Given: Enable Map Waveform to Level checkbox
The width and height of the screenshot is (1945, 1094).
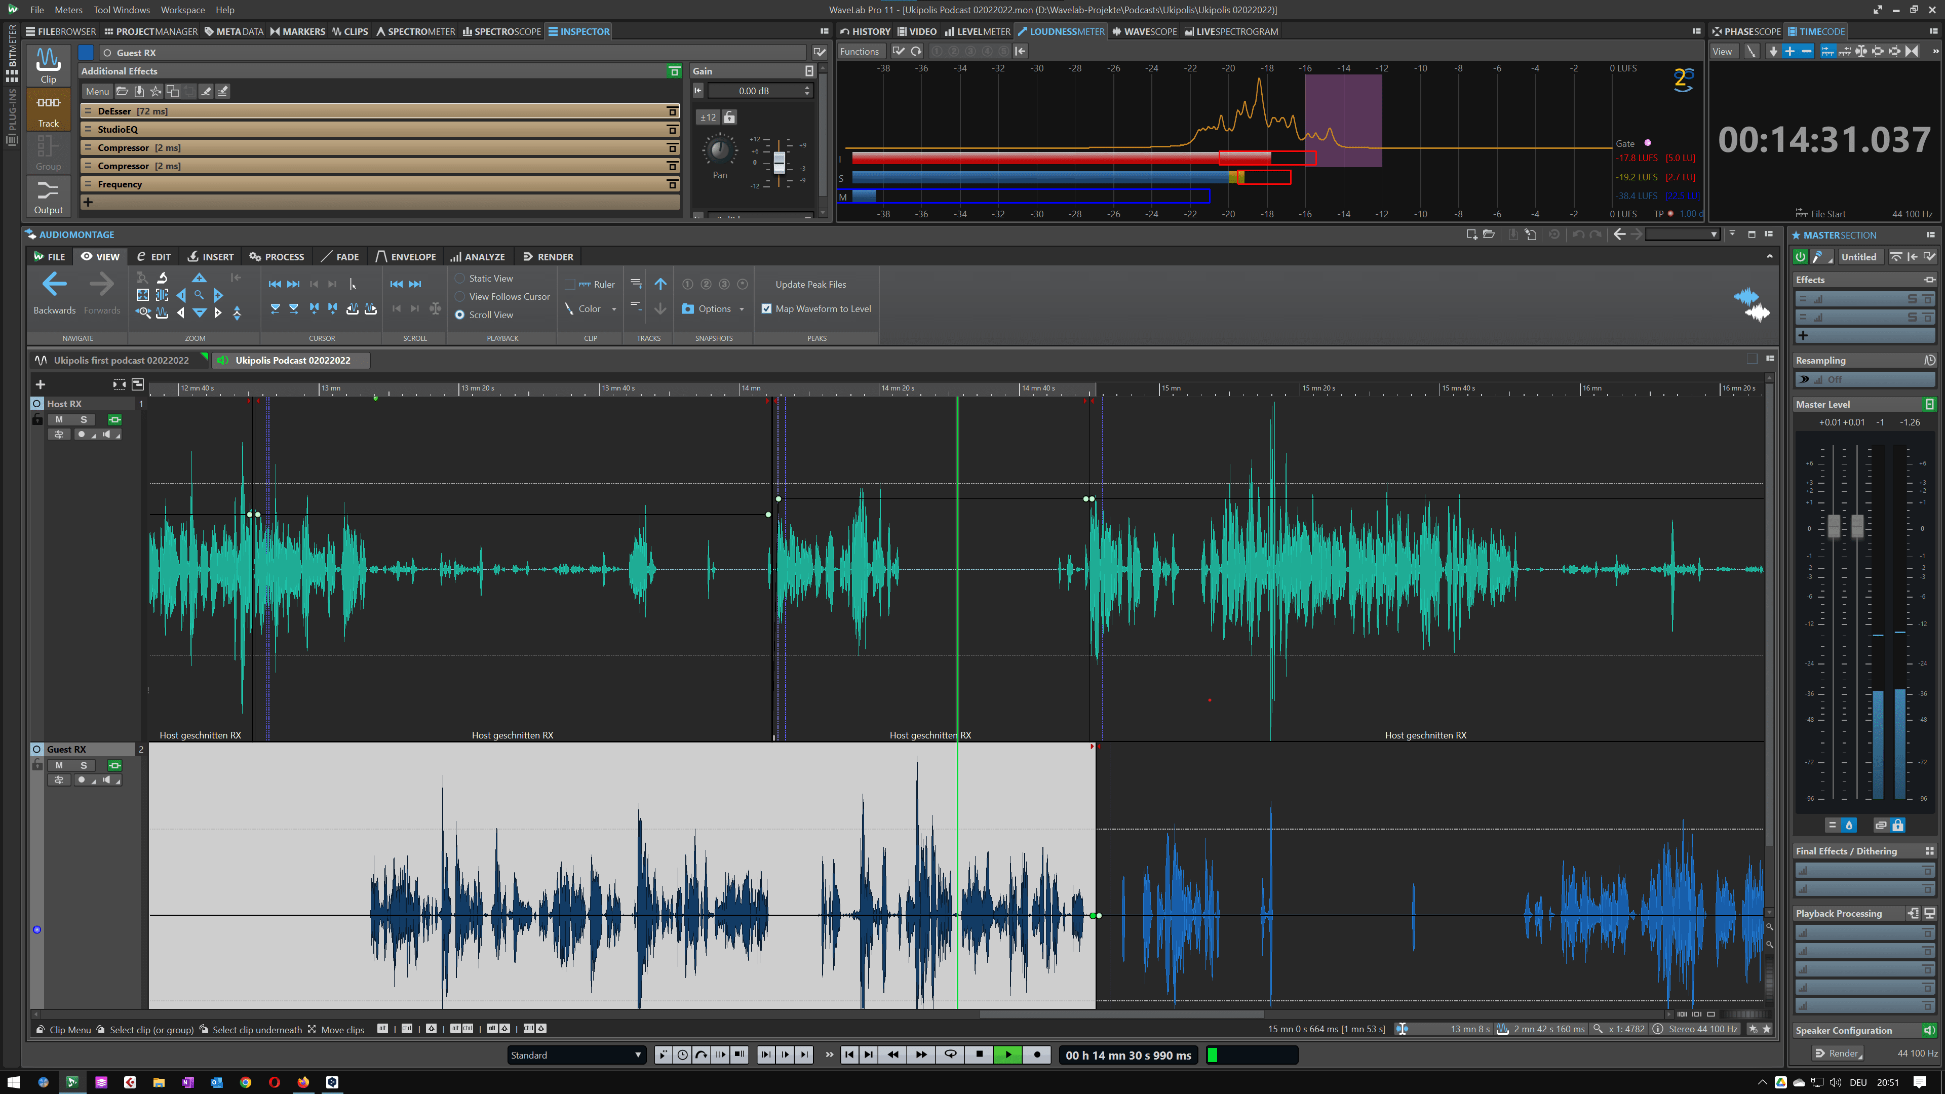Looking at the screenshot, I should point(766,309).
